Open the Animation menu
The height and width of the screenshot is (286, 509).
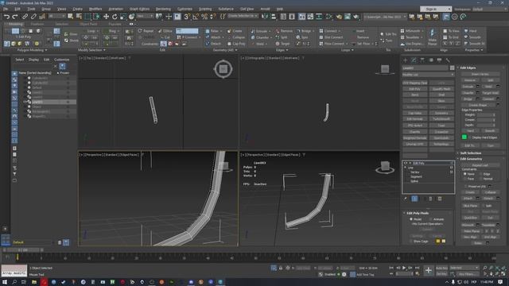click(116, 9)
